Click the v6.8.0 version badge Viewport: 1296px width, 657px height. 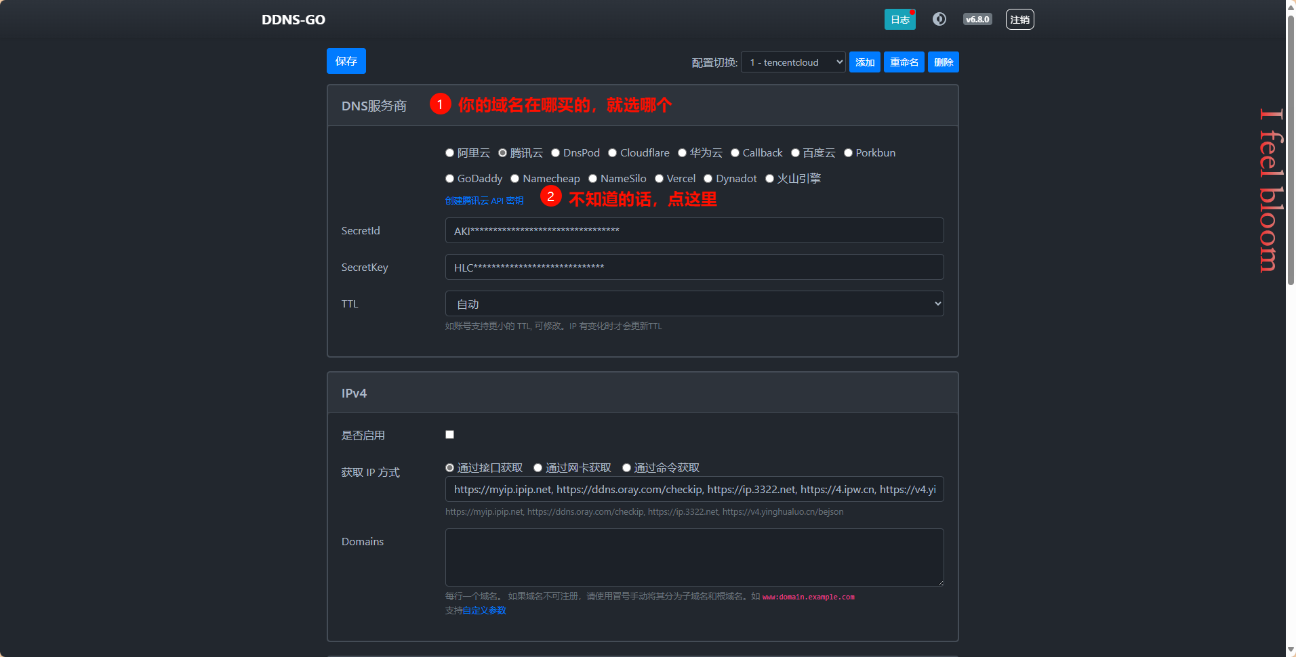977,19
